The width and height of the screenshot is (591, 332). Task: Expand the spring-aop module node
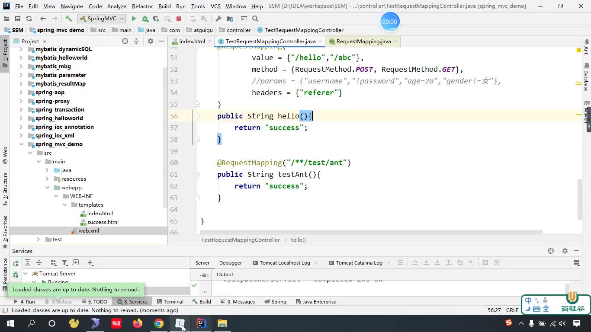point(21,92)
